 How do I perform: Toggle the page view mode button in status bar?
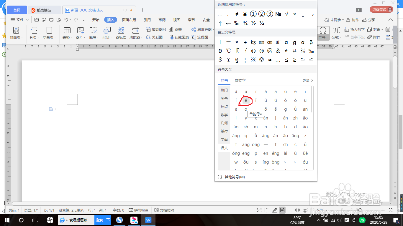(x=282, y=210)
